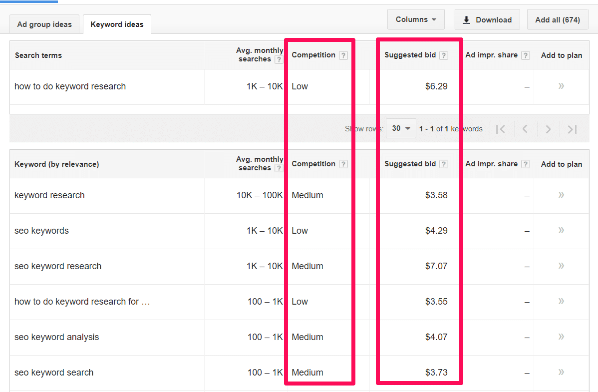This screenshot has height=392, width=598.
Task: Jump to the last page of keywords
Action: click(x=571, y=129)
